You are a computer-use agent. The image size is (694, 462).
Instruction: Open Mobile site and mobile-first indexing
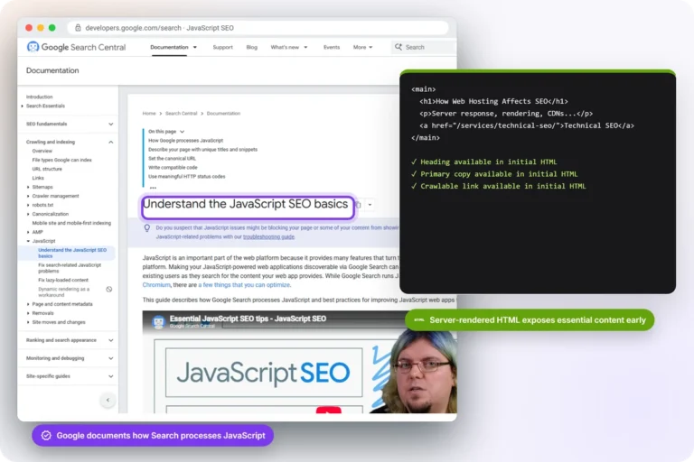click(71, 223)
